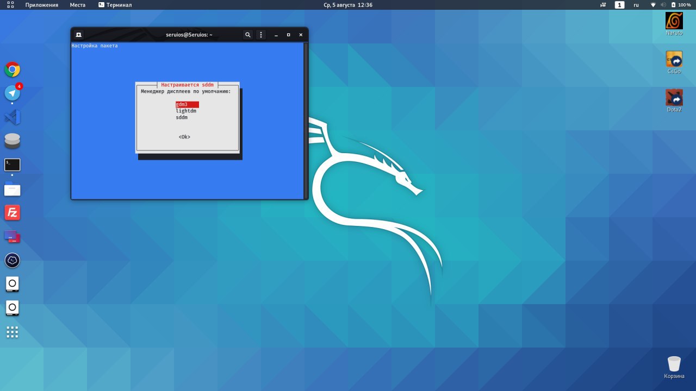Open the gray disk database app in dock

(x=13, y=141)
